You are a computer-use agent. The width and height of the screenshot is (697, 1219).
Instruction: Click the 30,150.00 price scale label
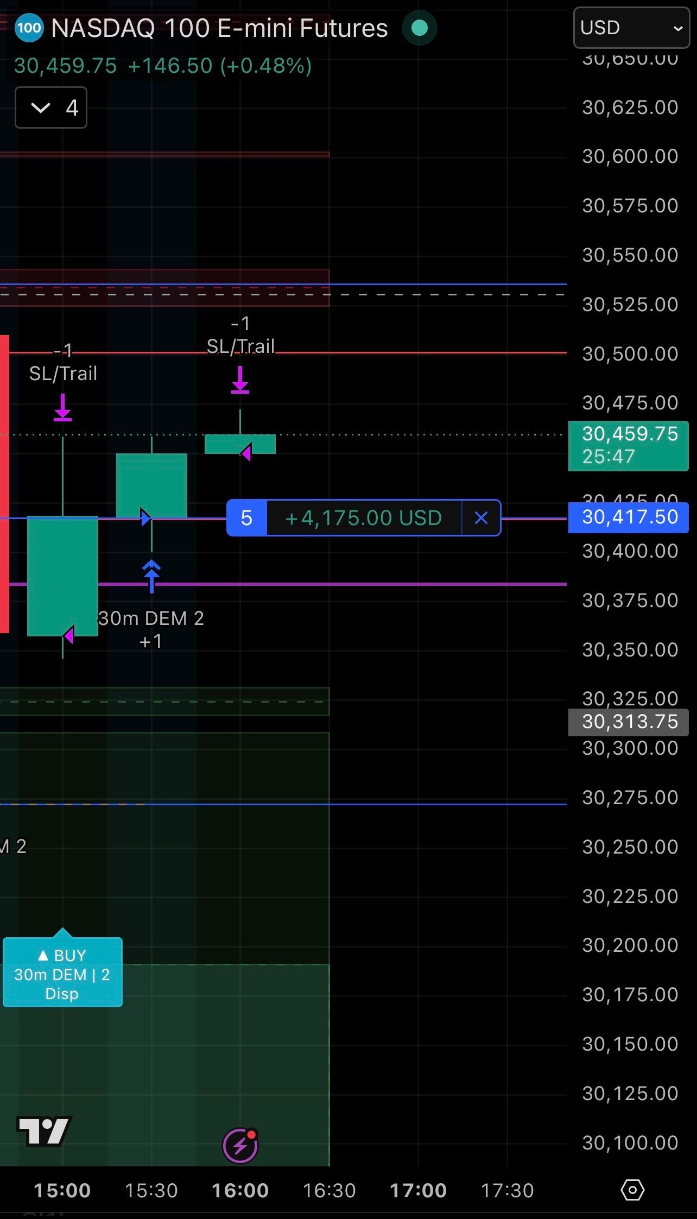pos(630,1044)
